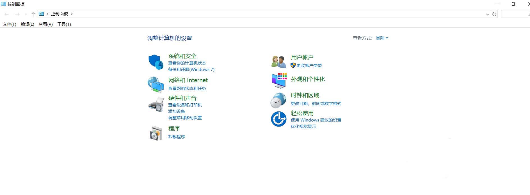Open the 系统和安全 shield icon
Viewport: 530px width, 195px height.
(156, 62)
